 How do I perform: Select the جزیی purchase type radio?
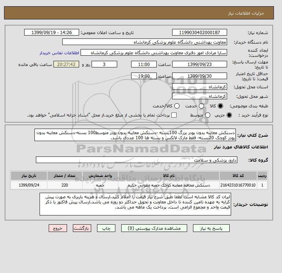pyautogui.click(x=229, y=115)
